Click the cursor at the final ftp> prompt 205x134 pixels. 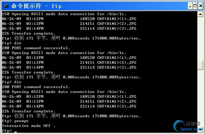pyautogui.click(x=16, y=132)
